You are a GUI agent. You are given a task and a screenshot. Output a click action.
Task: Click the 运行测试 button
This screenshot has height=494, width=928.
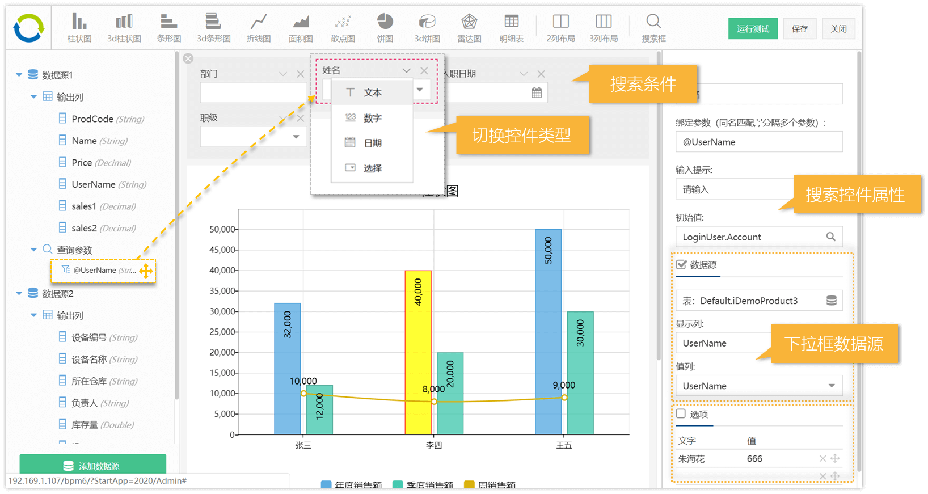click(x=752, y=29)
